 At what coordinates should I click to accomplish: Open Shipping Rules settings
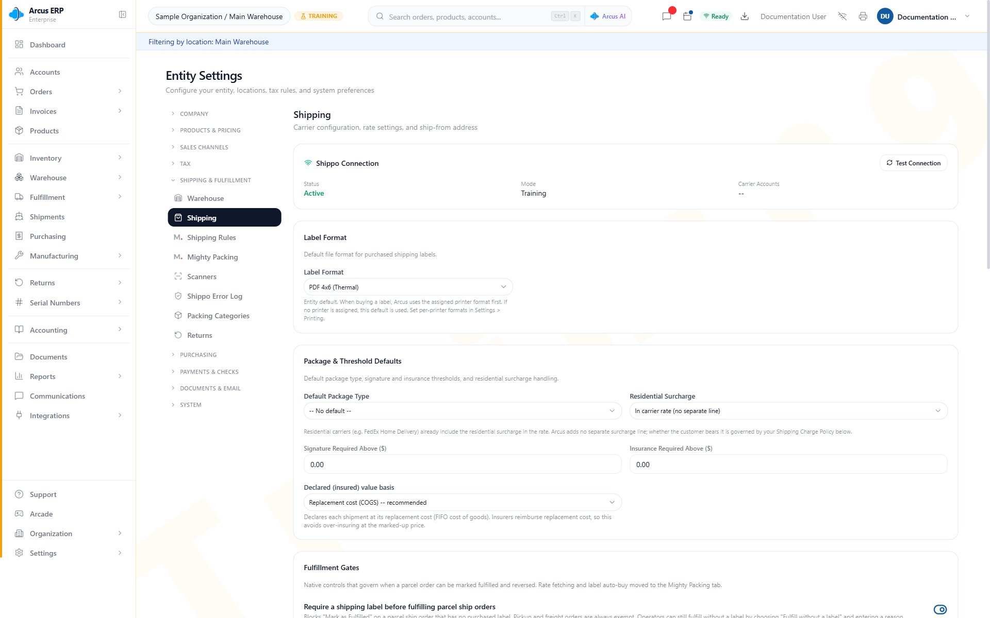click(x=224, y=237)
